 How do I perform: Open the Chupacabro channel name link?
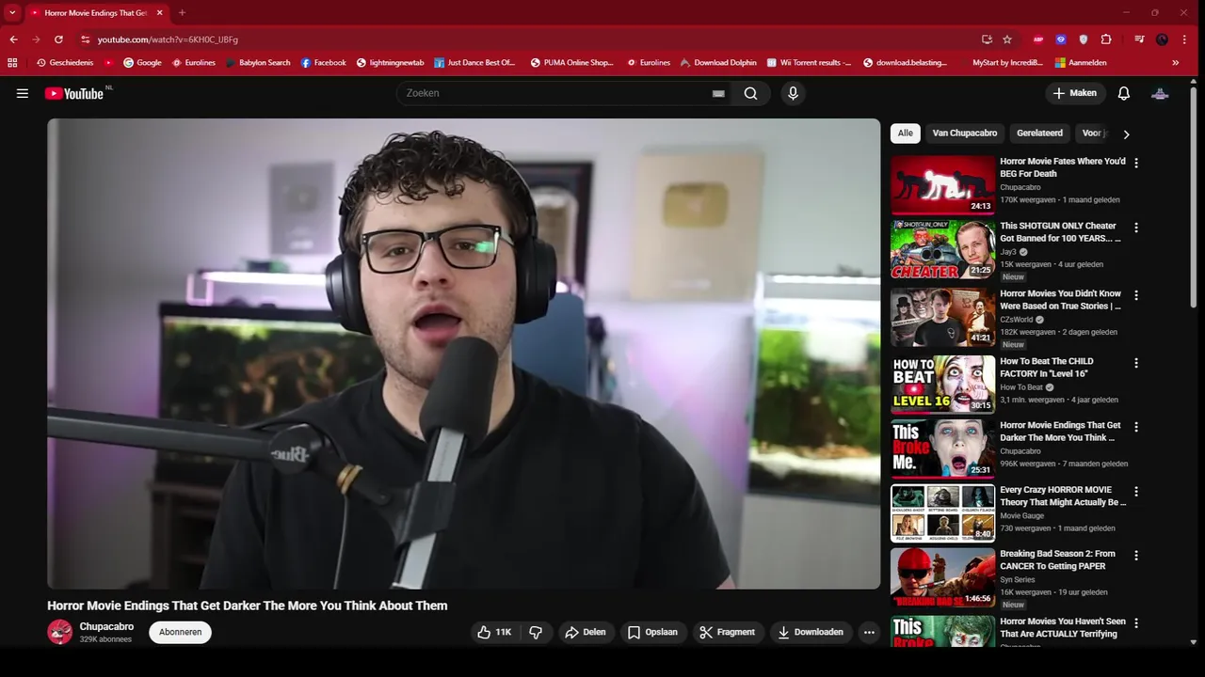pyautogui.click(x=106, y=626)
